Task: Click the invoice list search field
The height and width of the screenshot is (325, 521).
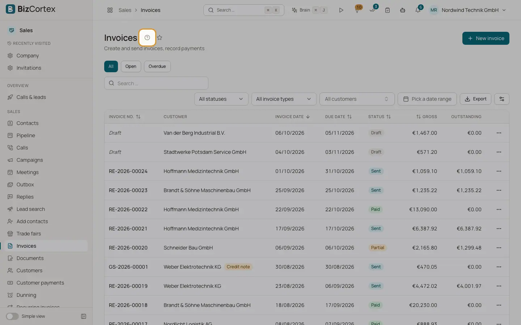Action: tap(156, 83)
